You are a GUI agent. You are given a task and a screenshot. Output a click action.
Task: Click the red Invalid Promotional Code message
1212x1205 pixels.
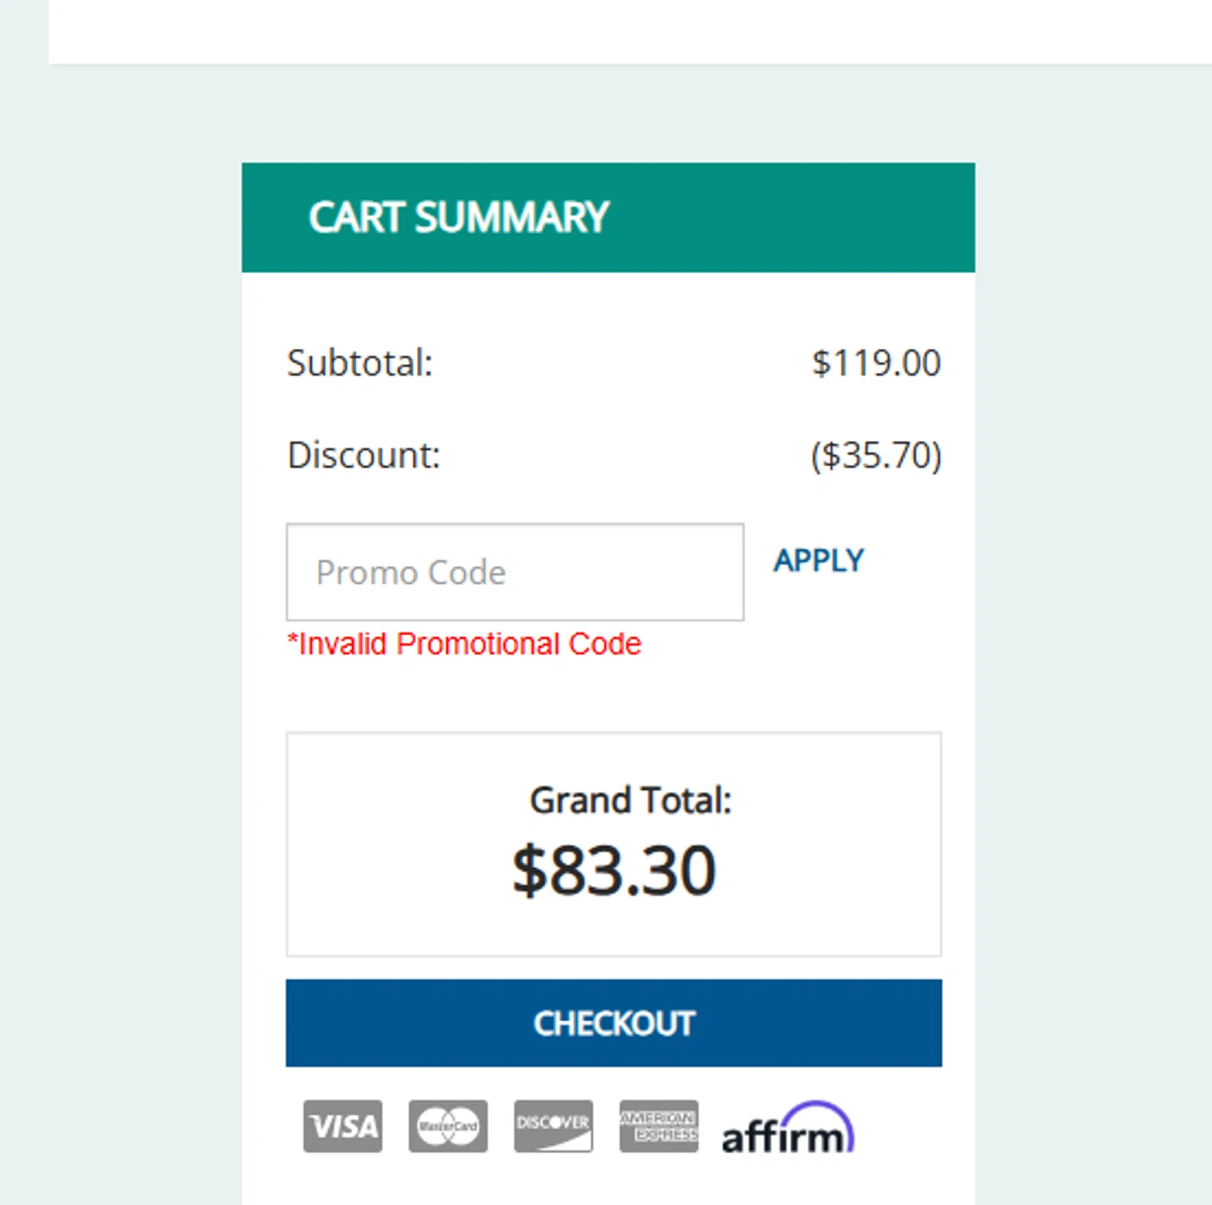click(x=465, y=644)
